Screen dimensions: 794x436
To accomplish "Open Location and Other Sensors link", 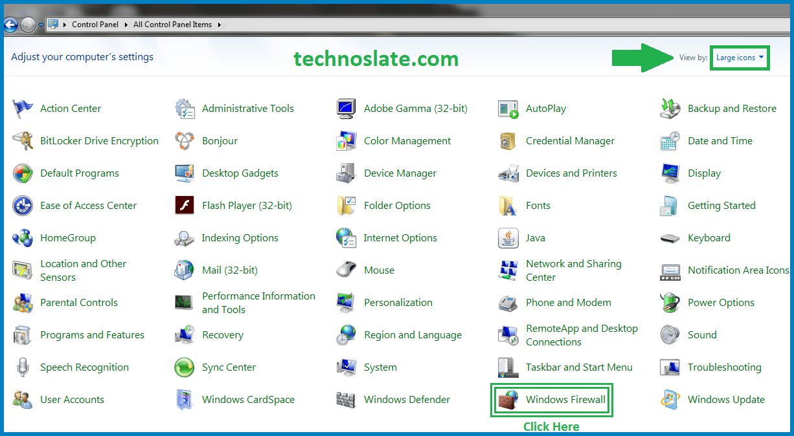I will pos(84,270).
